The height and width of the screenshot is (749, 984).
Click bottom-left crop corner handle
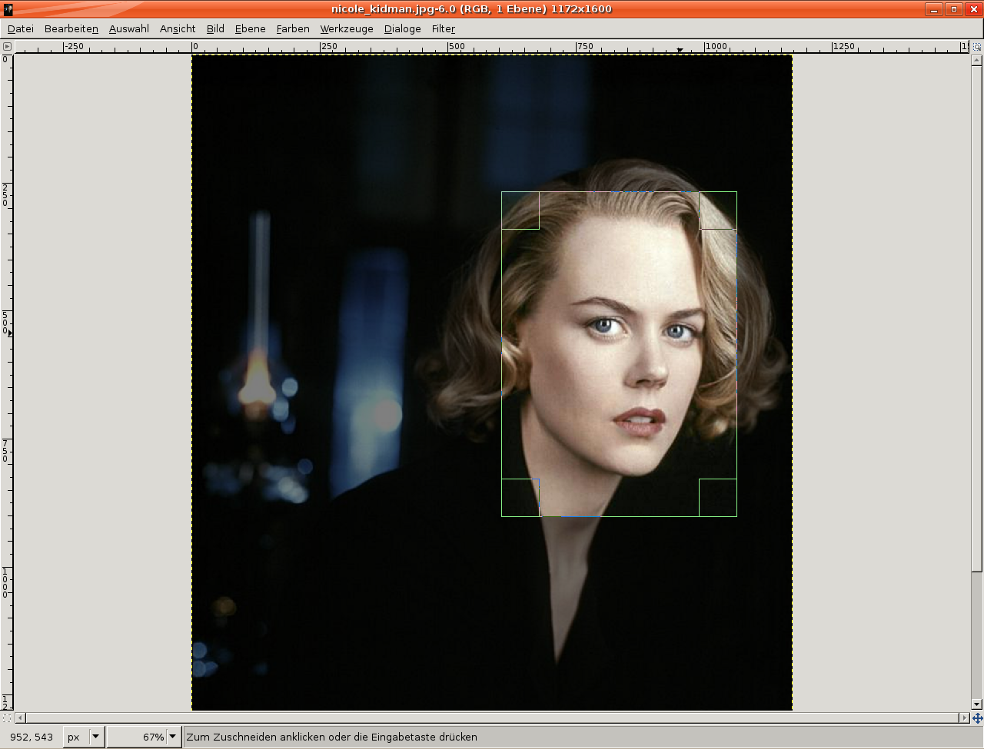click(520, 498)
